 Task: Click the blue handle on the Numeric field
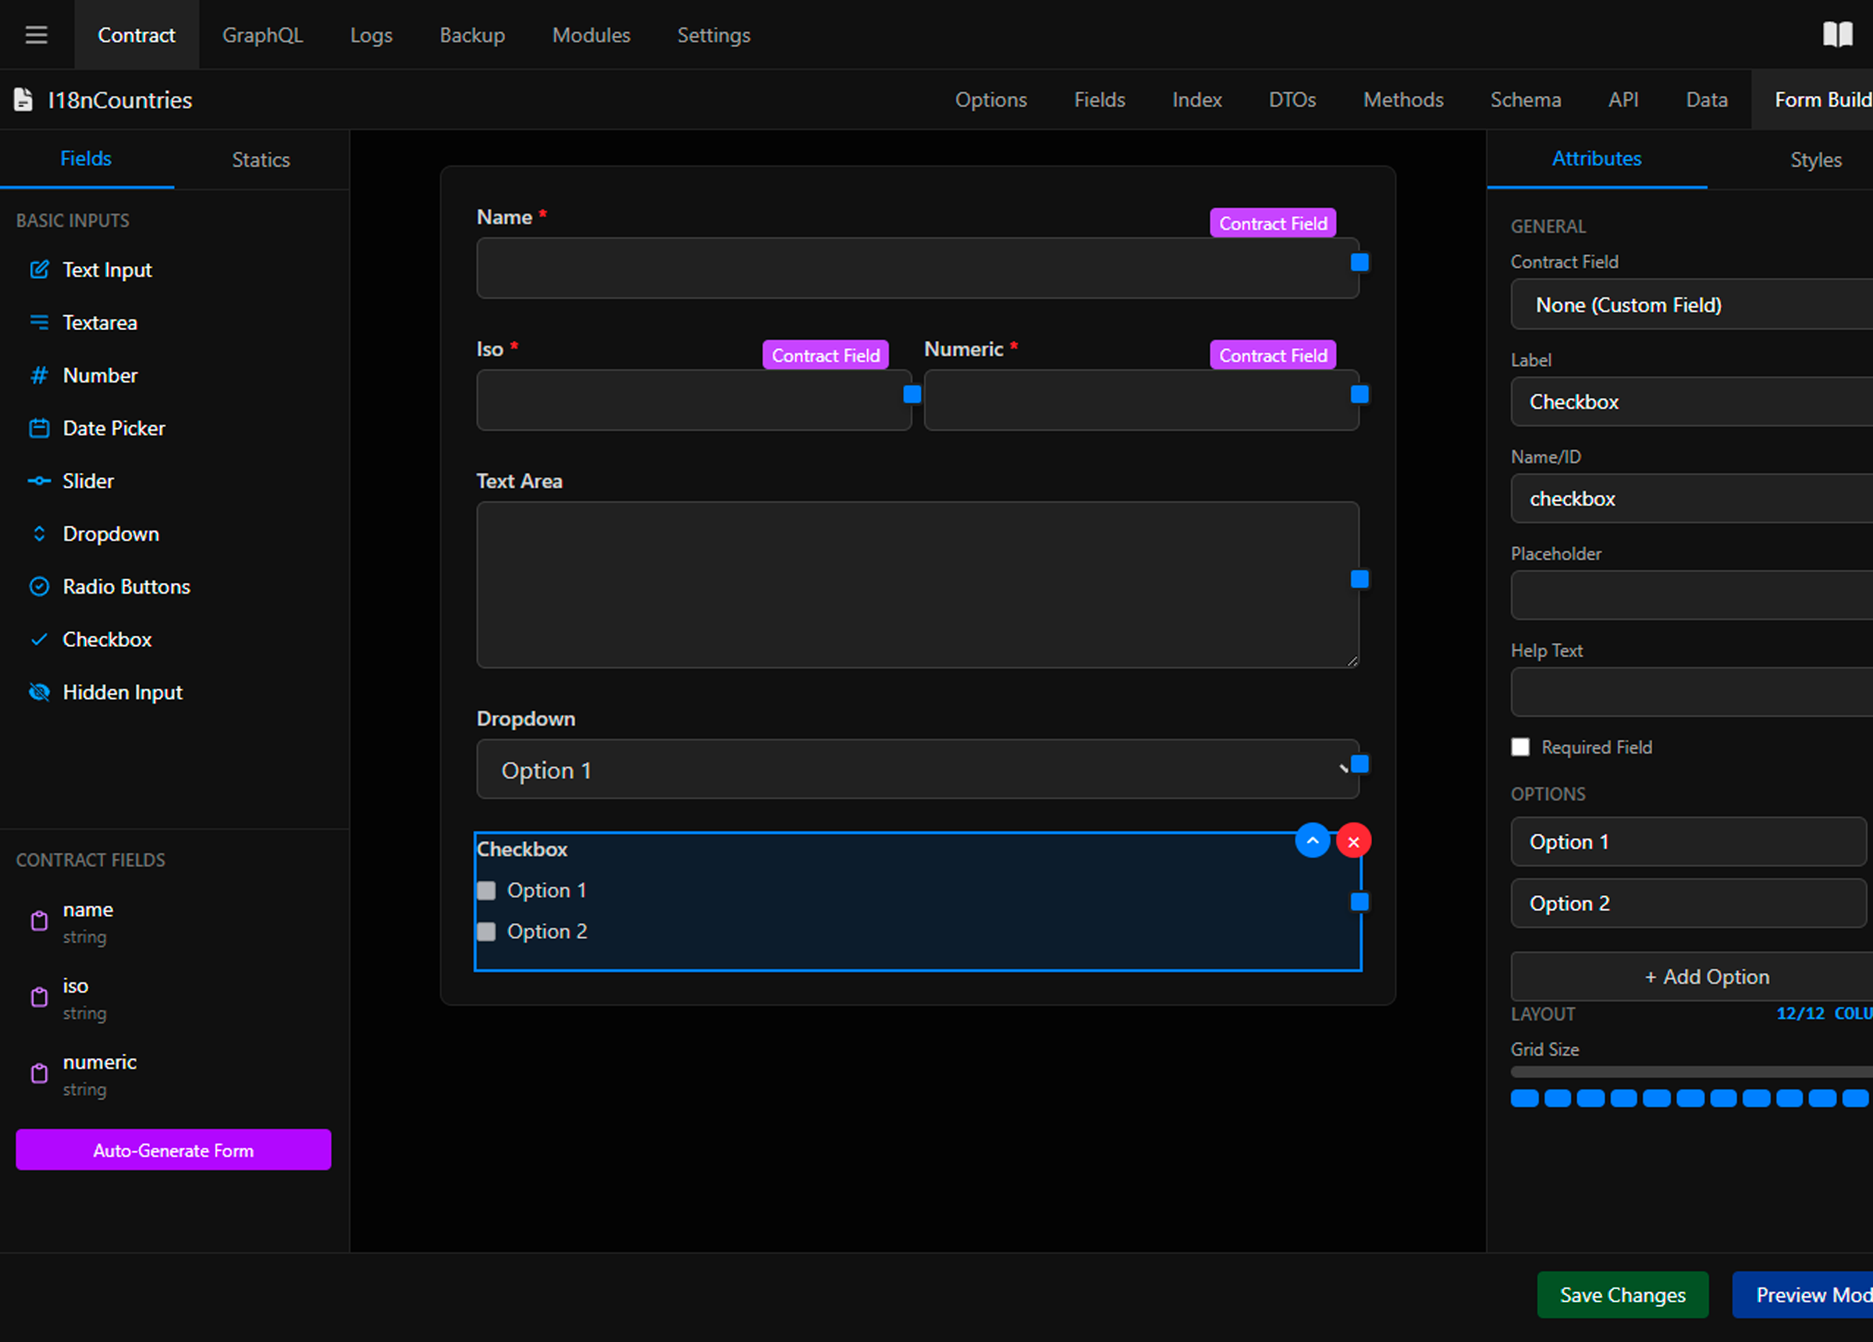coord(1359,395)
